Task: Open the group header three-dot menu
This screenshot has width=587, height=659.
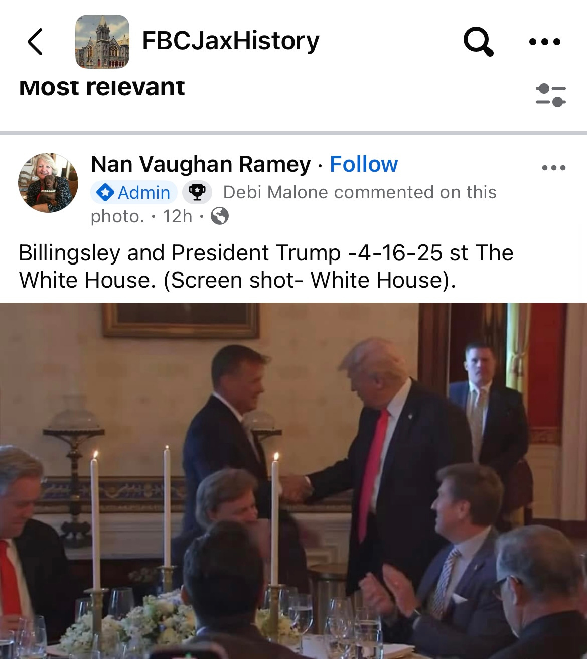Action: (x=545, y=42)
